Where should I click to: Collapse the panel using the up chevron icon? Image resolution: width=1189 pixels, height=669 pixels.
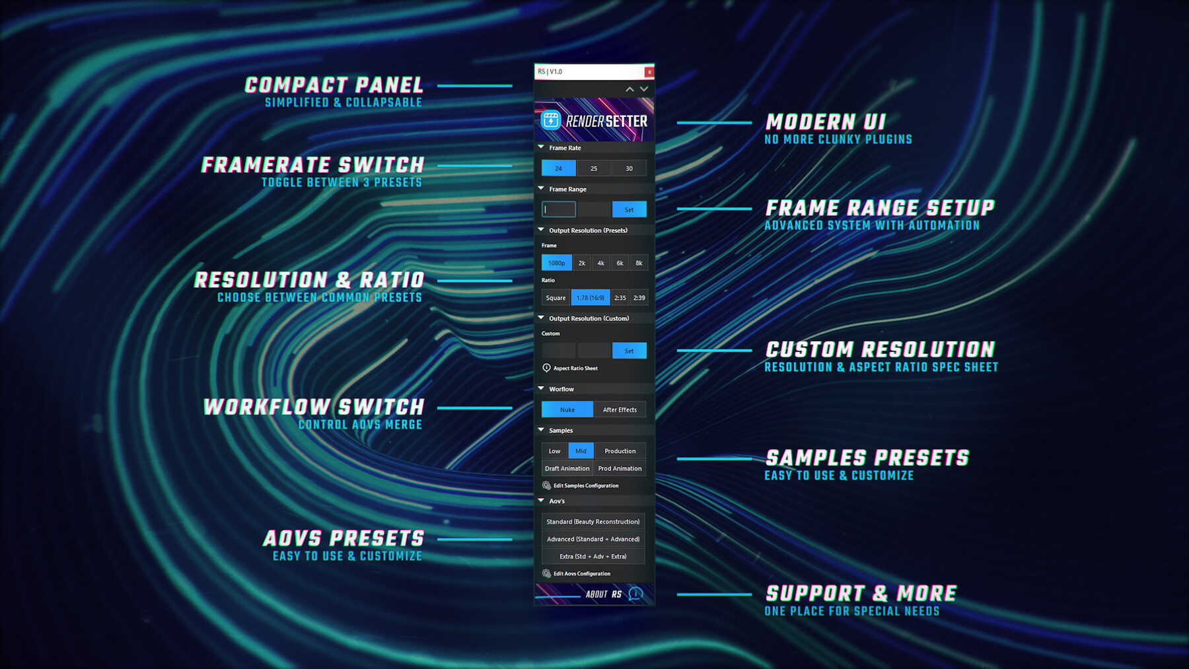[x=630, y=89]
